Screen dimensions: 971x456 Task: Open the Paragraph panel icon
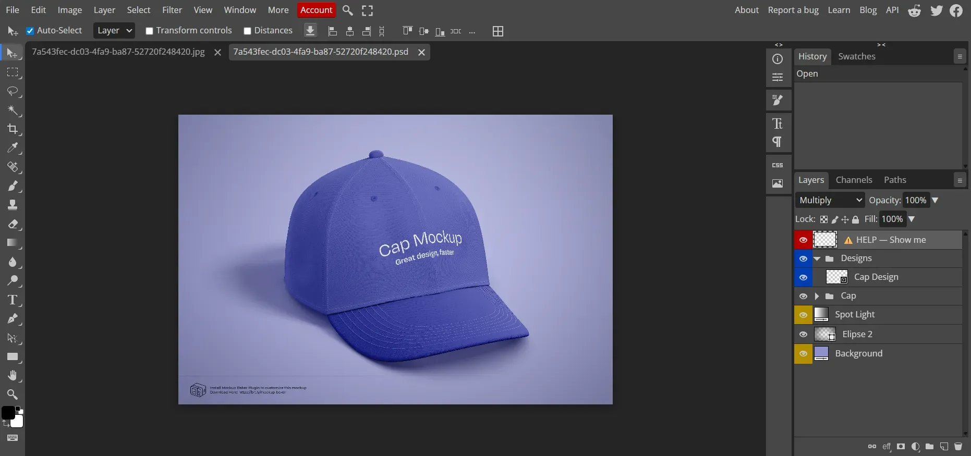[778, 142]
